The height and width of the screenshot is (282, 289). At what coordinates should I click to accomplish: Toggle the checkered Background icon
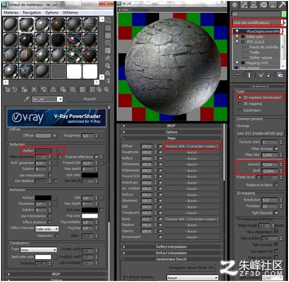[108, 35]
